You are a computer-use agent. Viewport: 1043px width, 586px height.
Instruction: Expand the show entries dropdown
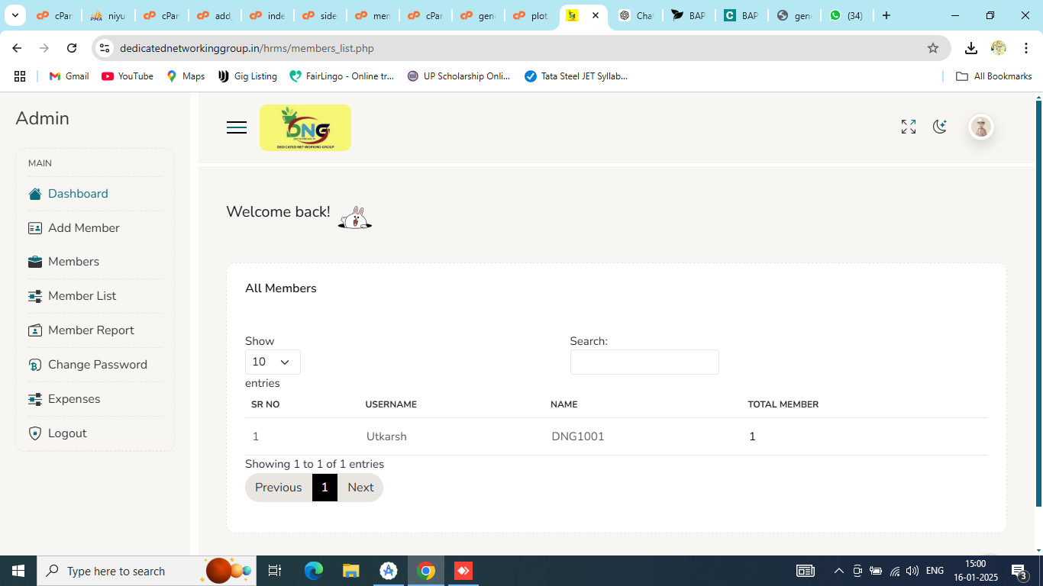[273, 362]
